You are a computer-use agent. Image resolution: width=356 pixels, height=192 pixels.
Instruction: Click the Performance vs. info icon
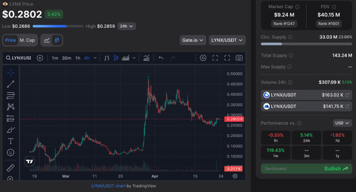(300, 123)
